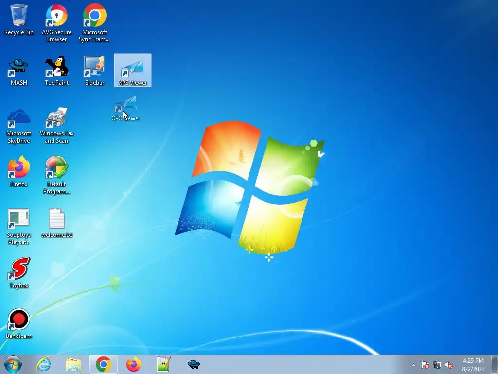Click the network status tray icon

pyautogui.click(x=437, y=365)
